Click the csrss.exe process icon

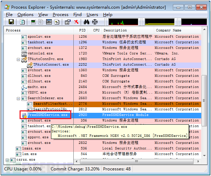pyautogui.click(x=13, y=160)
